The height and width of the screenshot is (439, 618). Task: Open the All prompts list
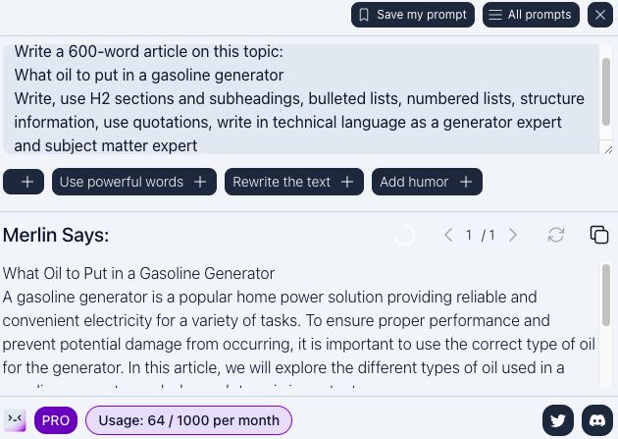[x=531, y=15]
